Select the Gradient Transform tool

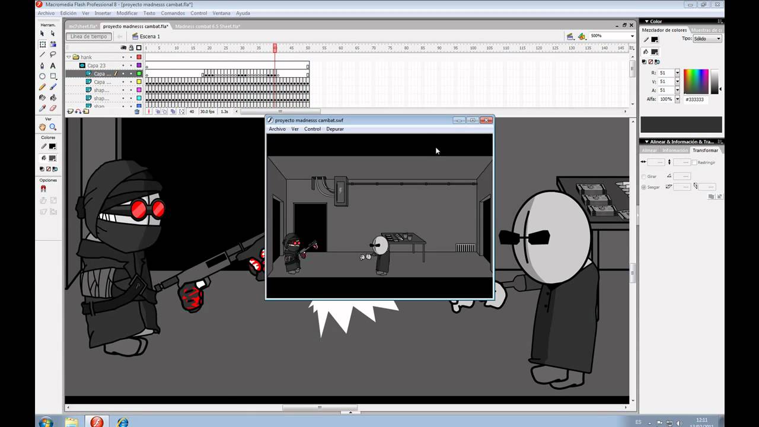53,44
